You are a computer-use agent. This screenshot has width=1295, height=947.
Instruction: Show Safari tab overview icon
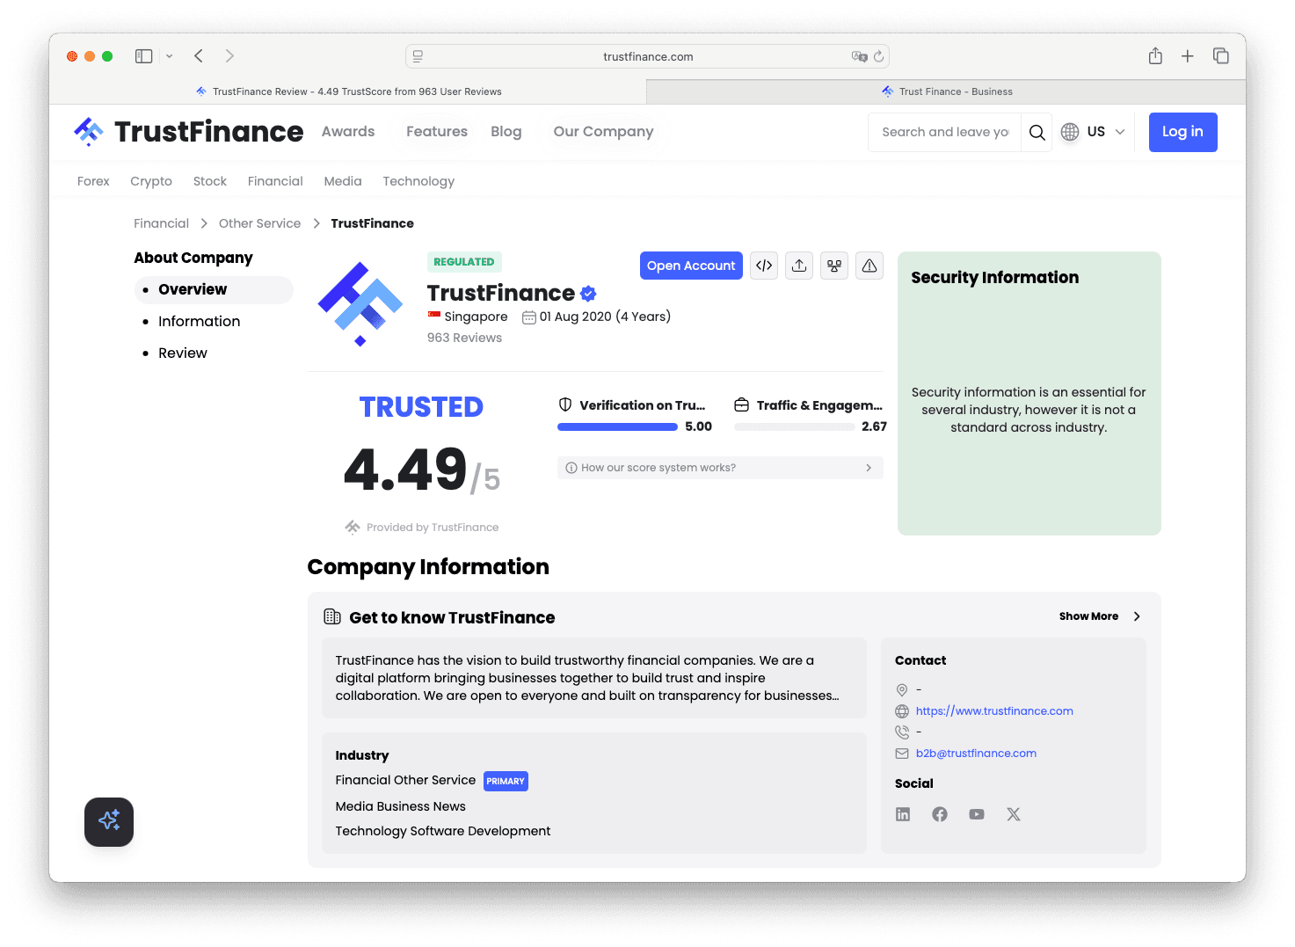(x=1221, y=55)
